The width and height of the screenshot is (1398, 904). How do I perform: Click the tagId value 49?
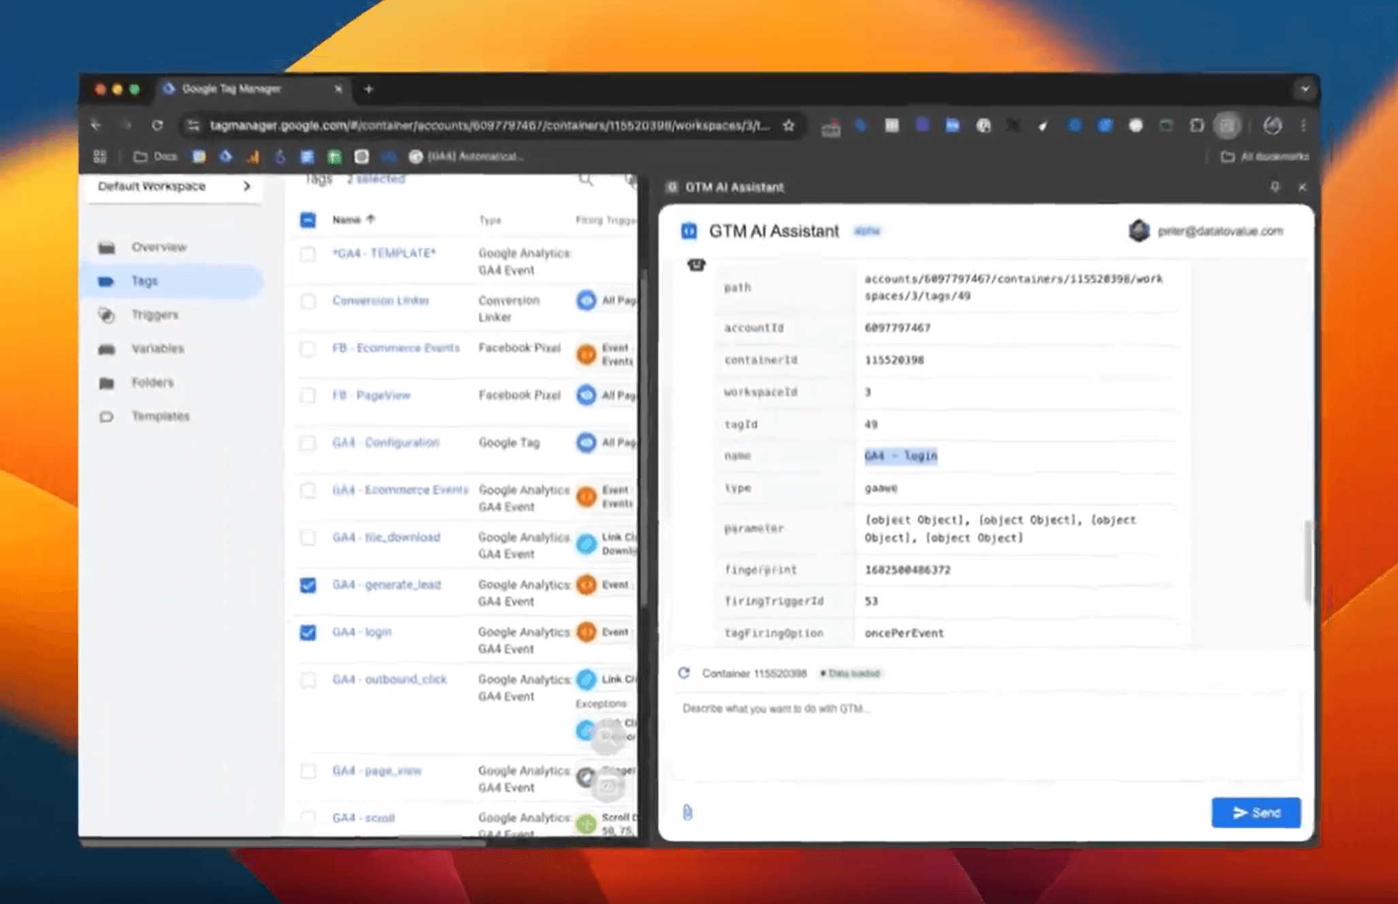(x=871, y=424)
